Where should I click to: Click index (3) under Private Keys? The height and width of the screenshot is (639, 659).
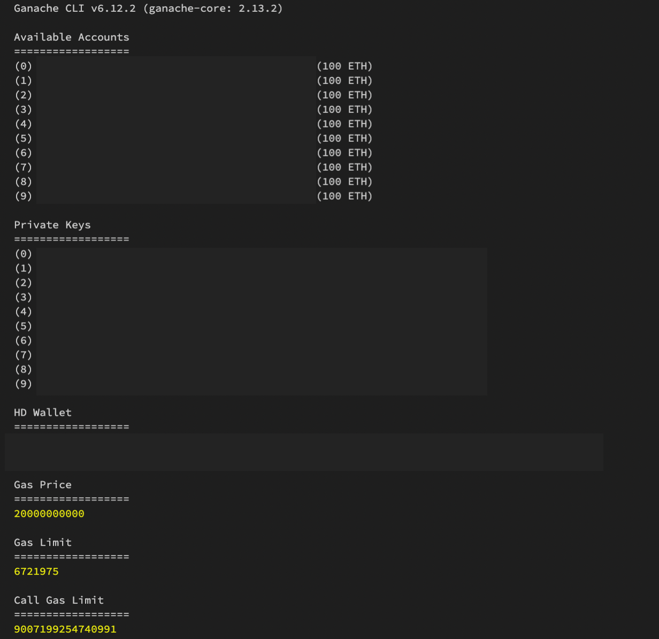point(24,297)
